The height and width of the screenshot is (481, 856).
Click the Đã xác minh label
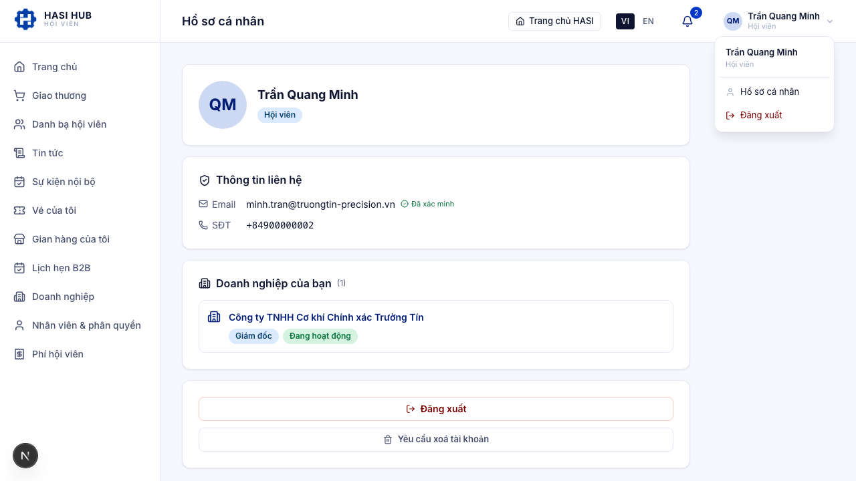[x=433, y=204]
